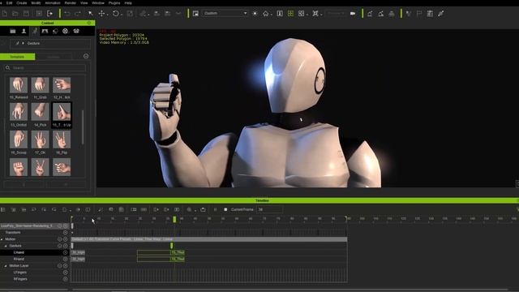The image size is (519, 292).
Task: Open the Render menu
Action: coord(71,3)
